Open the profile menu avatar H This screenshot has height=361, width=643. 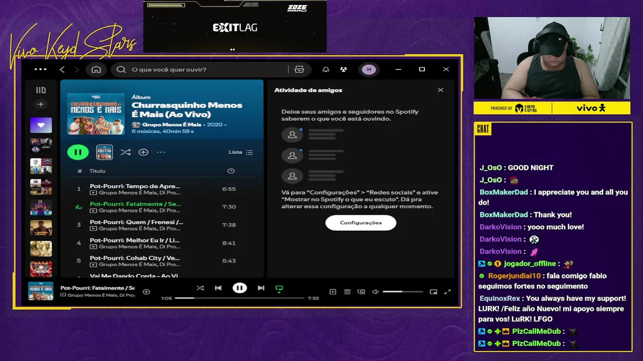point(369,69)
